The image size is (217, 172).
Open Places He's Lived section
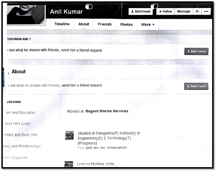[17, 124]
